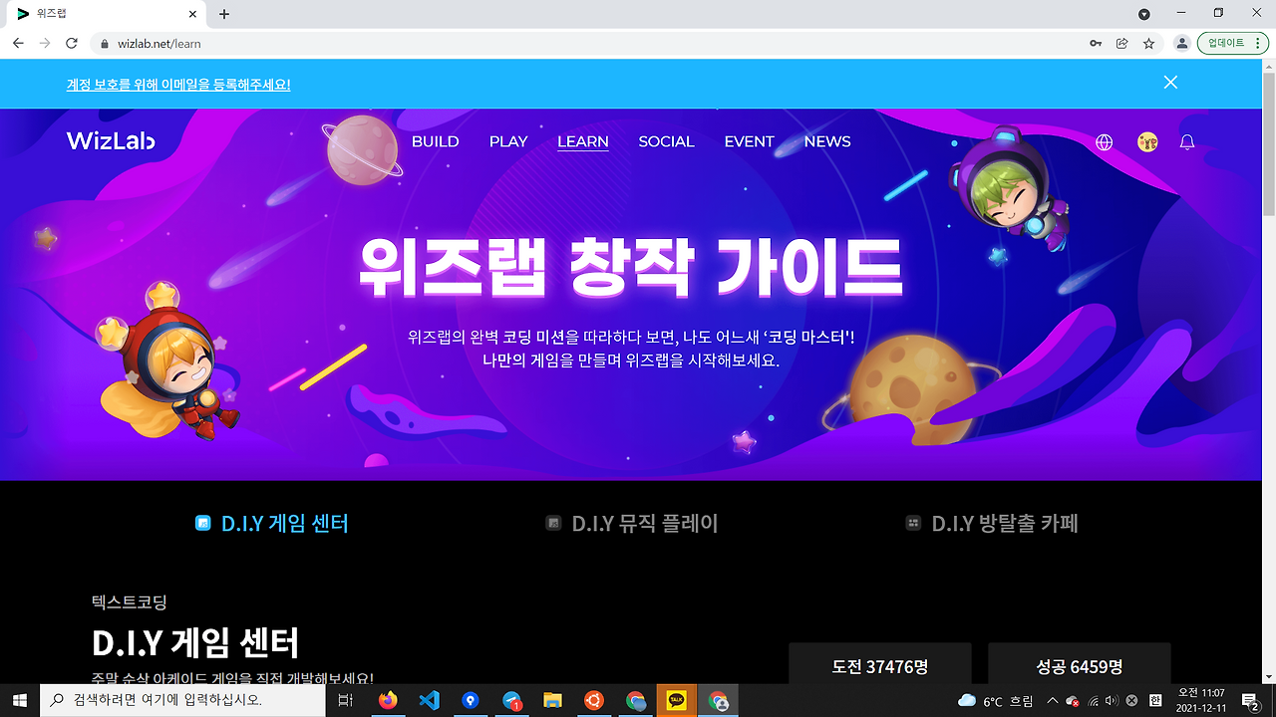
Task: Show hidden system tray icons
Action: point(1052,701)
